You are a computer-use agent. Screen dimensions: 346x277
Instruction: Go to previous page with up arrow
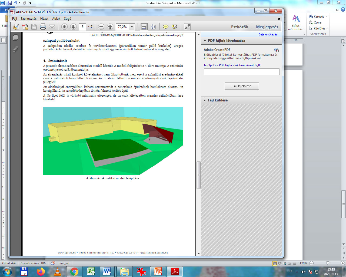coord(64,27)
